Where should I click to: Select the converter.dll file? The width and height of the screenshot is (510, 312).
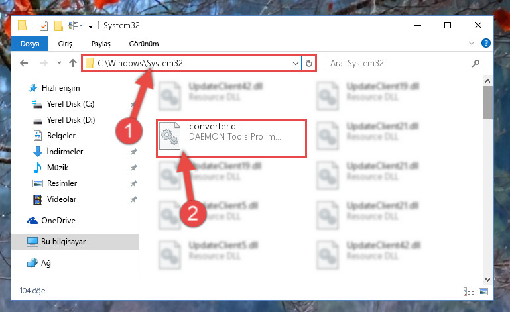231,138
